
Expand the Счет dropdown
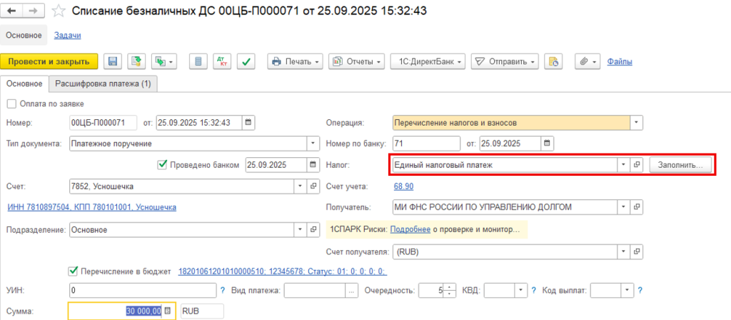(x=301, y=186)
